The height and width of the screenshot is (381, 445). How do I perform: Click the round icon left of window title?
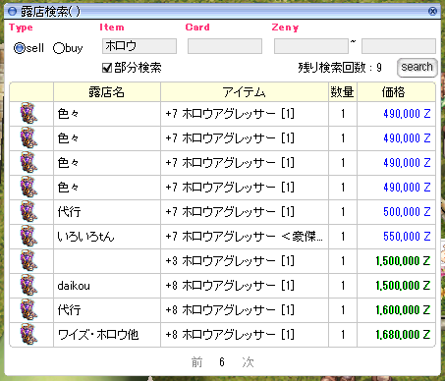click(12, 12)
